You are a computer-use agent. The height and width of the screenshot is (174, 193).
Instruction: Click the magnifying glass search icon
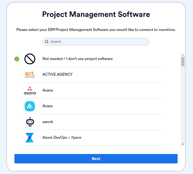click(x=47, y=42)
